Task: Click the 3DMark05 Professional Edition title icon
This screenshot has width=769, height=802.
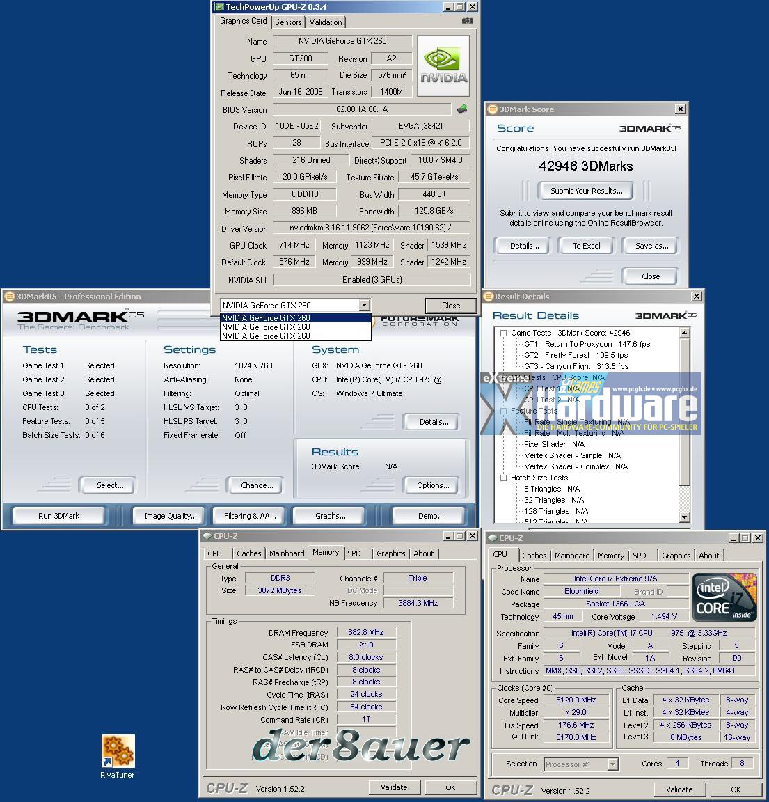Action: pyautogui.click(x=8, y=296)
